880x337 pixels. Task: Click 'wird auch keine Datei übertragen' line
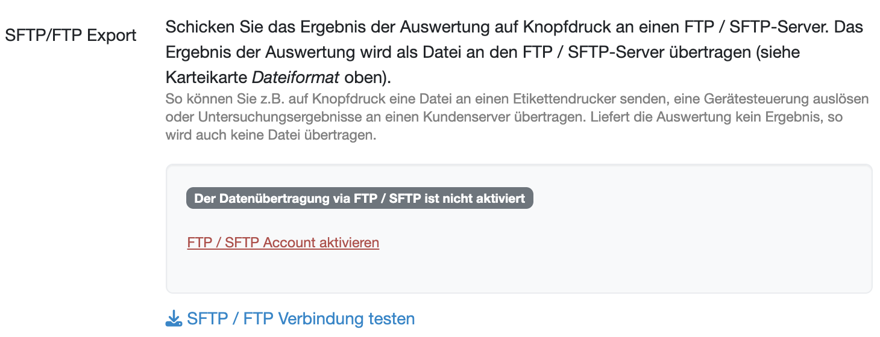(271, 135)
